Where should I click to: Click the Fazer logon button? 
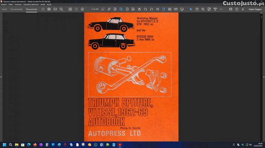pos(255,9)
